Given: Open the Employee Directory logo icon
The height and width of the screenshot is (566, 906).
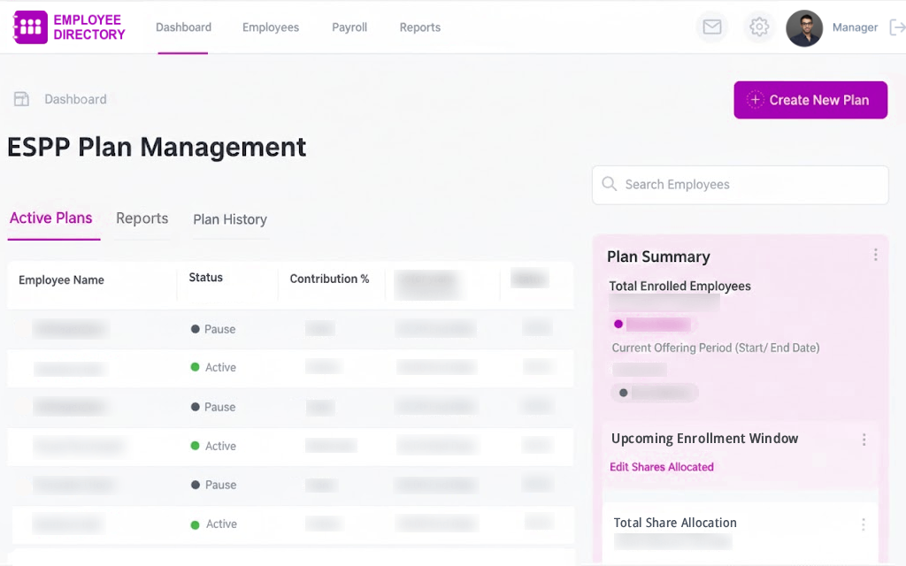Looking at the screenshot, I should (29, 27).
